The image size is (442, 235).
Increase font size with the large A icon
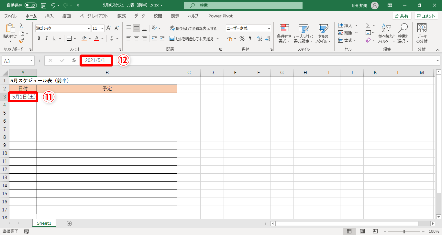pos(109,28)
